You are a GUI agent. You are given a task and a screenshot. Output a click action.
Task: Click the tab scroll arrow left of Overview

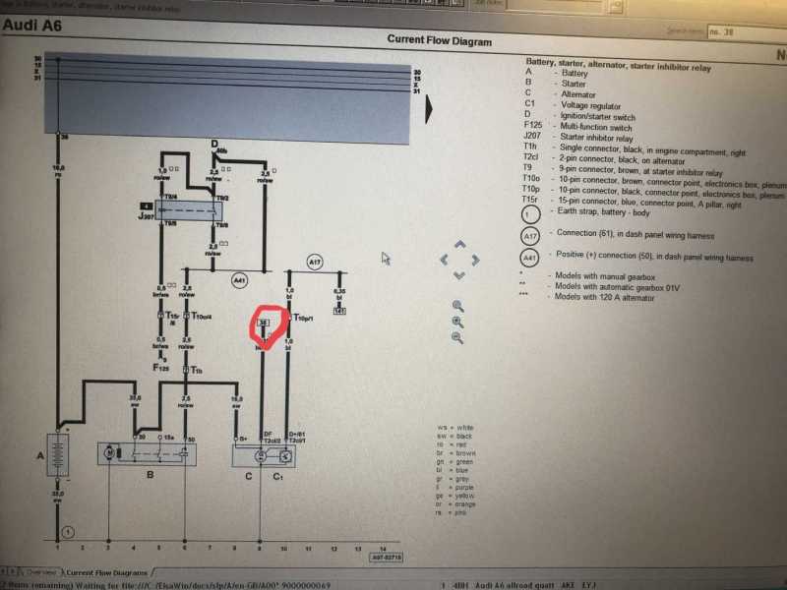coord(7,571)
